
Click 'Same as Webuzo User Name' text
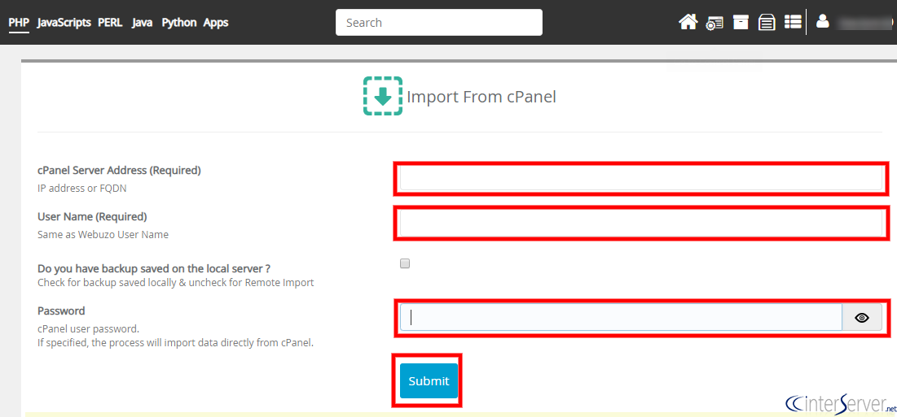coord(103,234)
